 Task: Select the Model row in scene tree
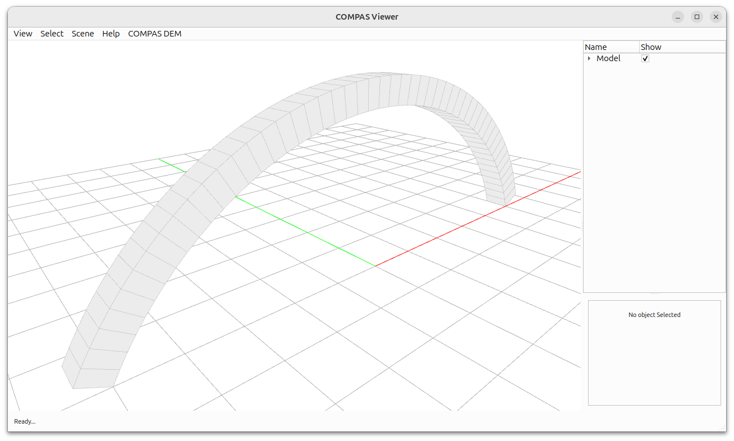(654, 58)
